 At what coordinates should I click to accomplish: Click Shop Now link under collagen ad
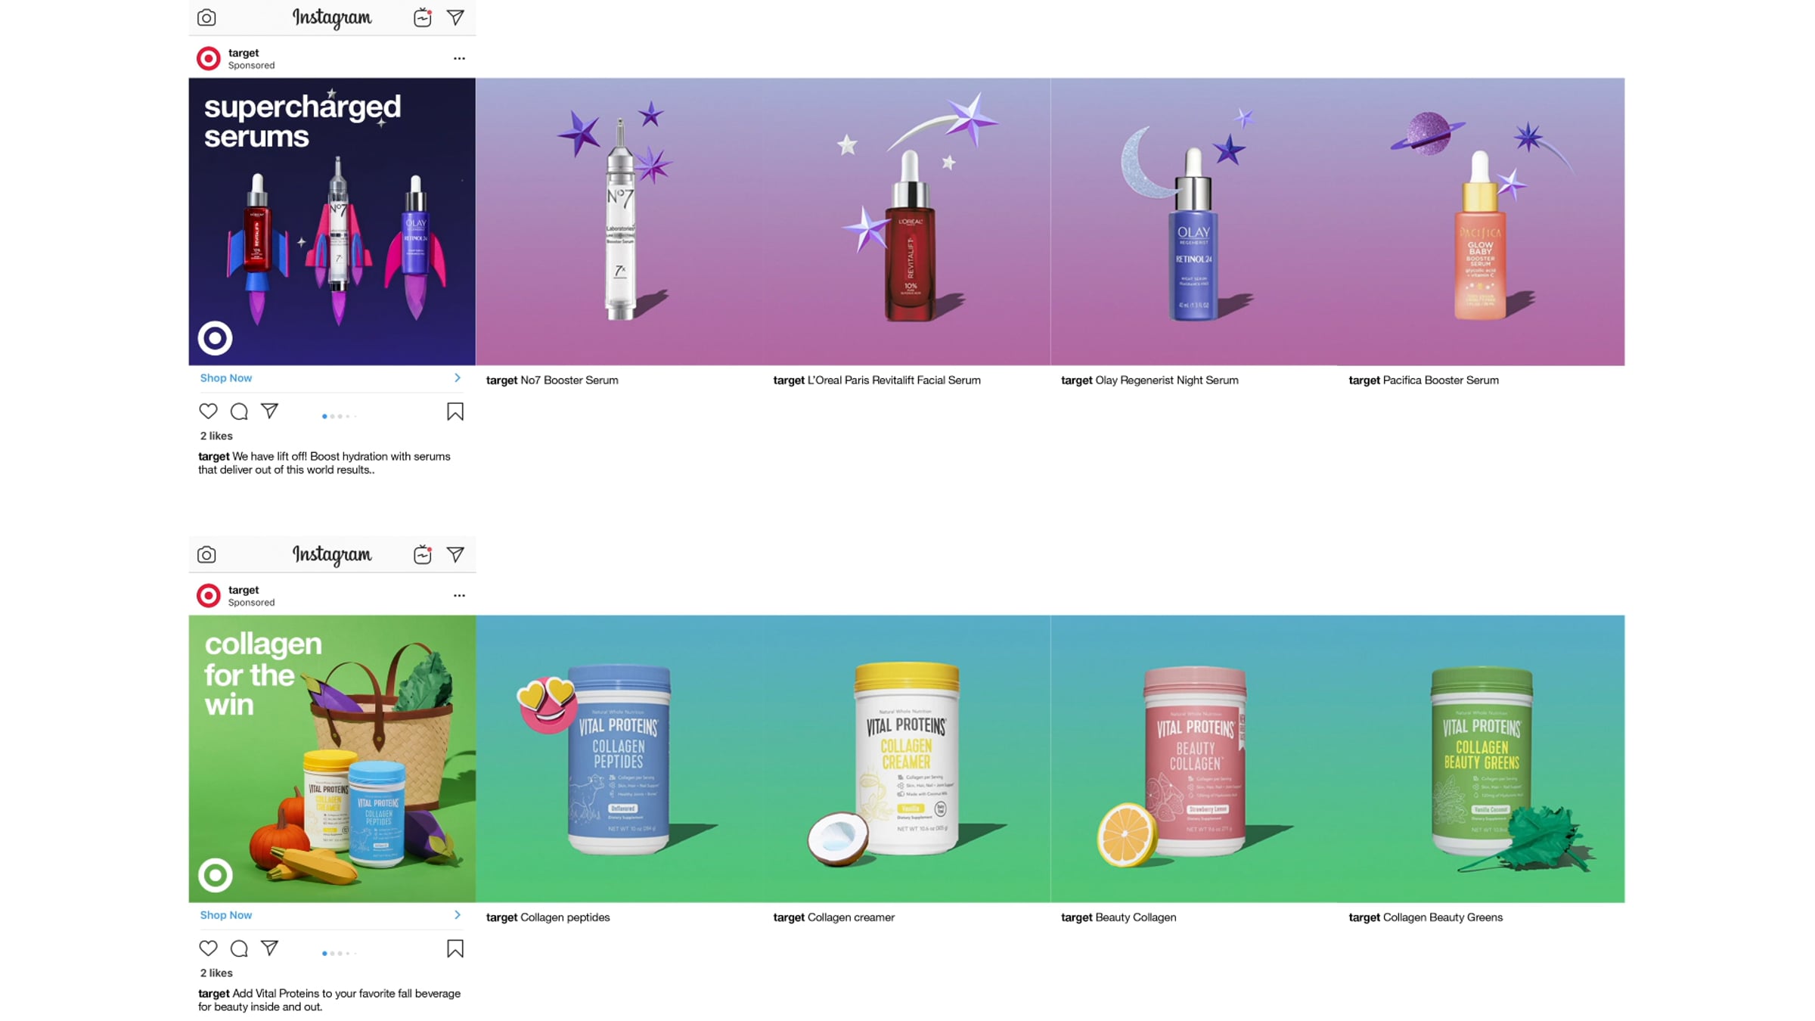click(x=226, y=914)
